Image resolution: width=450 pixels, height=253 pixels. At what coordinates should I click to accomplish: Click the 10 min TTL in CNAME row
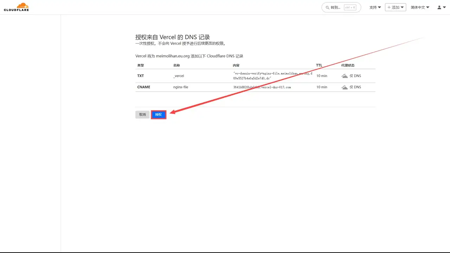[x=322, y=87]
